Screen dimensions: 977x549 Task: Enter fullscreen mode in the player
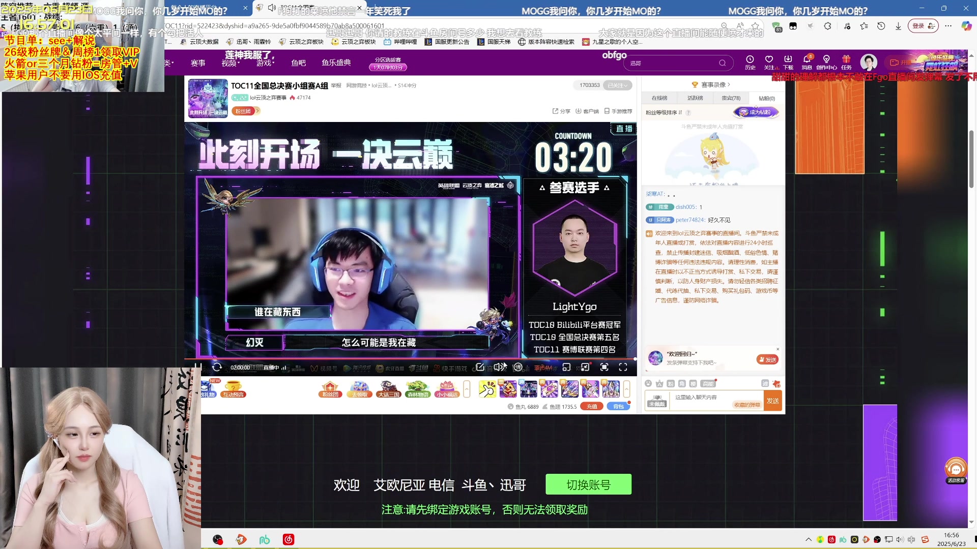623,367
